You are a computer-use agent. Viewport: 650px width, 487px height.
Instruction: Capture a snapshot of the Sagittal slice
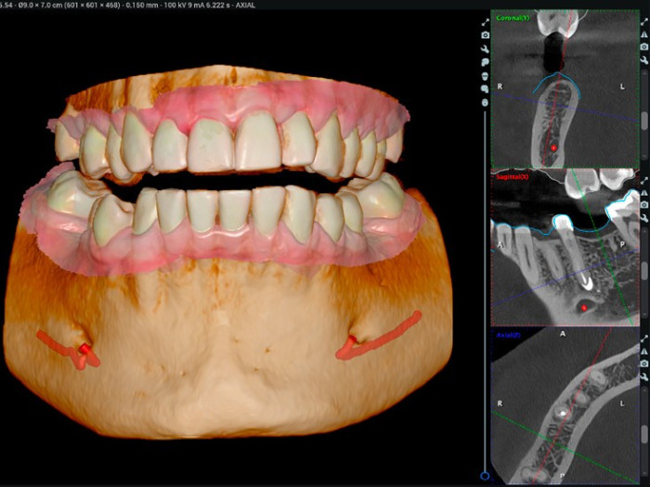(x=644, y=205)
